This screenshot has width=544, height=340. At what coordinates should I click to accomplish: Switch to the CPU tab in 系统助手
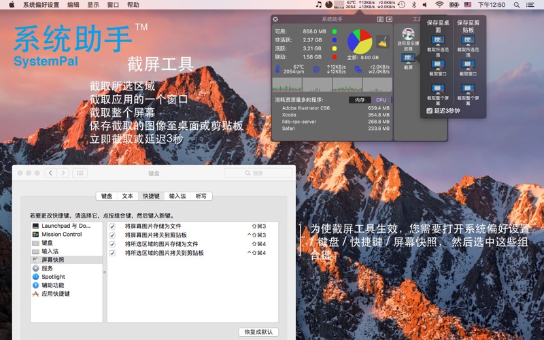[381, 100]
